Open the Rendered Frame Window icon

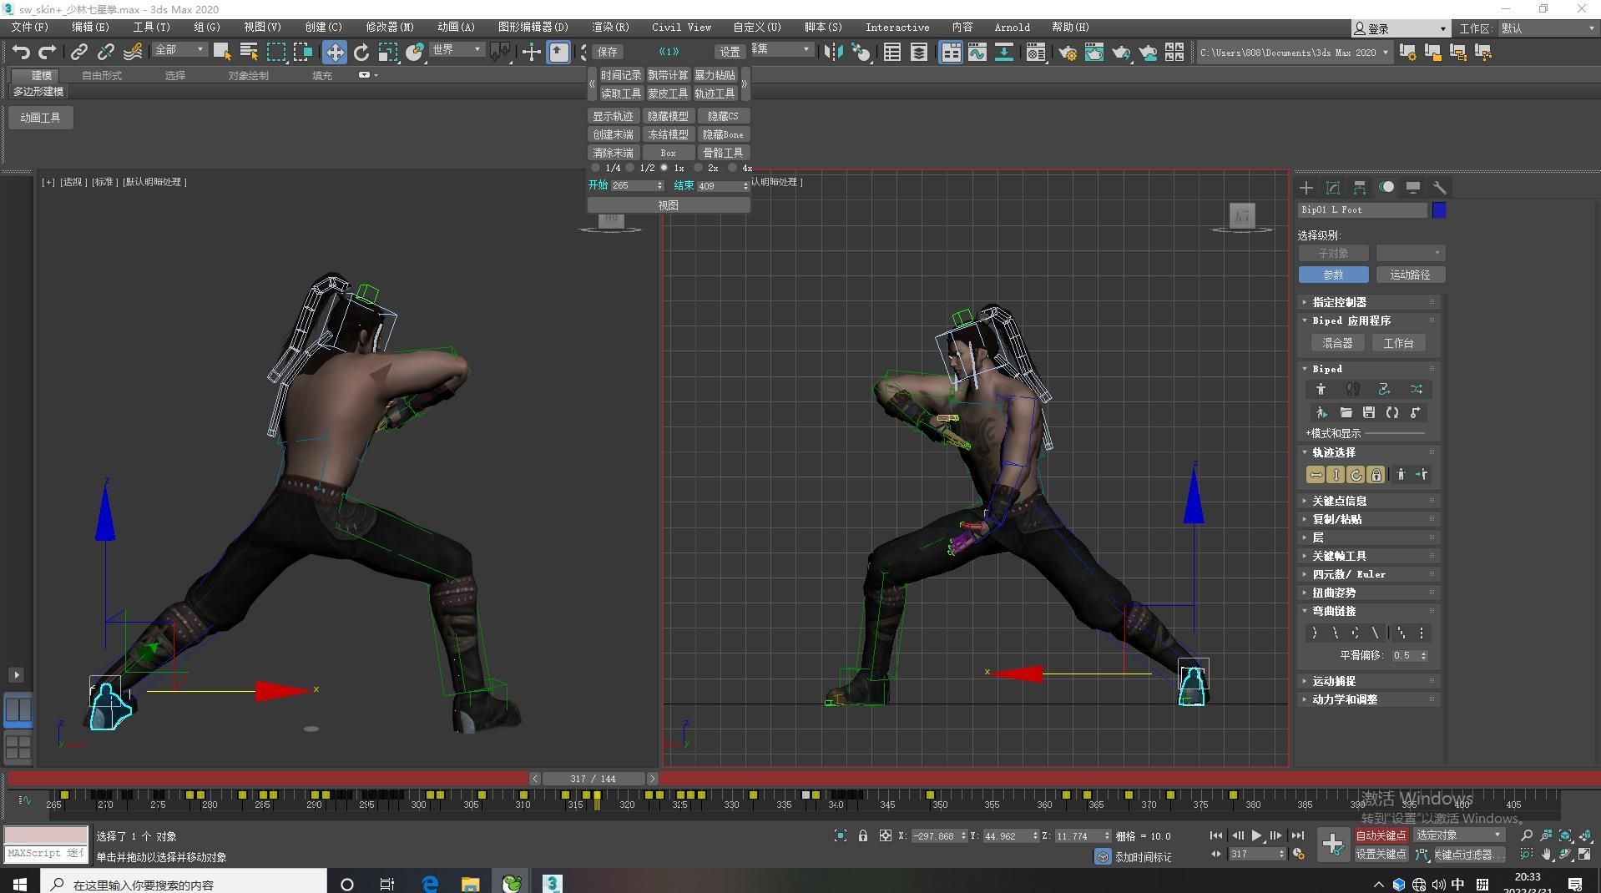[x=1093, y=52]
